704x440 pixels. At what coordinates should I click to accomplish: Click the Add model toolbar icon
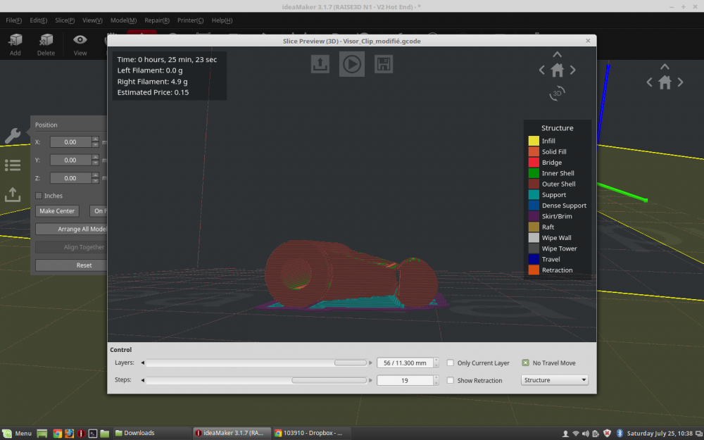pyautogui.click(x=15, y=45)
